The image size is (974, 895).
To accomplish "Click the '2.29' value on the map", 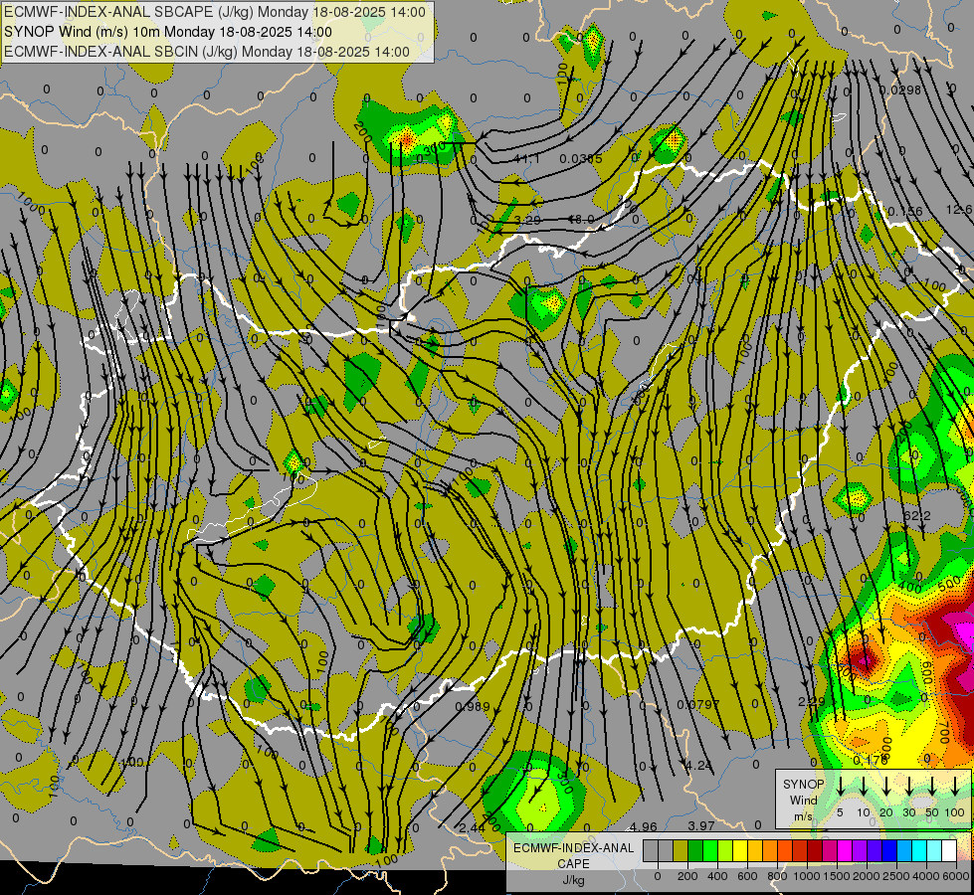I will [811, 701].
